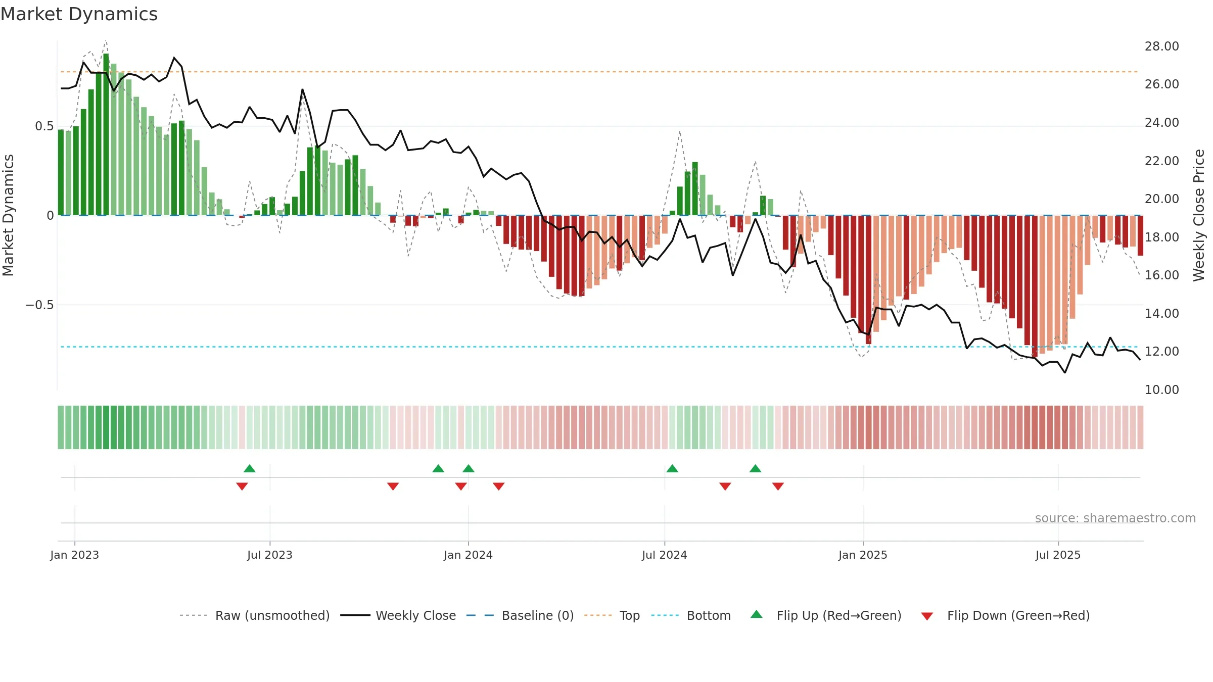Click the vertical Market Dynamics axis label
This screenshot has width=1213, height=682.
point(8,215)
